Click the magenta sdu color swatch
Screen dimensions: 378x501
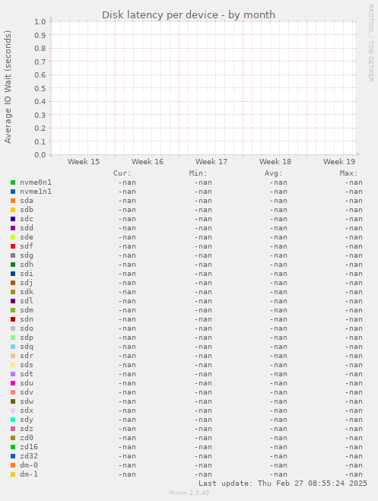coord(13,383)
